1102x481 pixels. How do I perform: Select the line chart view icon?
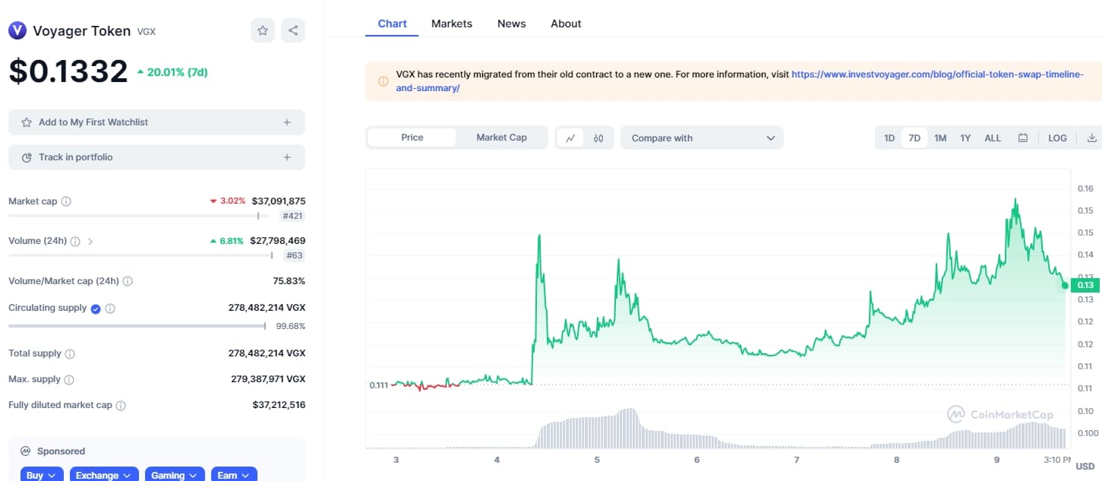click(x=570, y=138)
